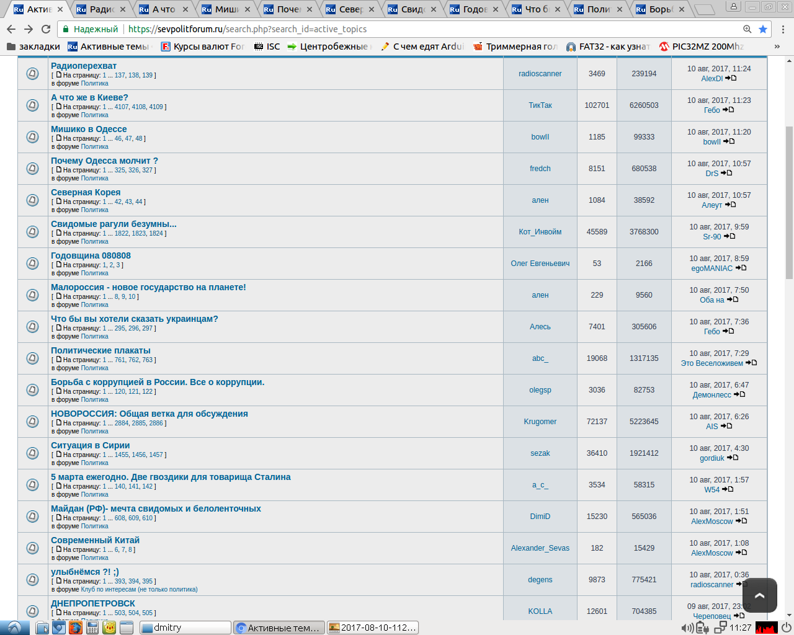Reload the current page

click(46, 29)
